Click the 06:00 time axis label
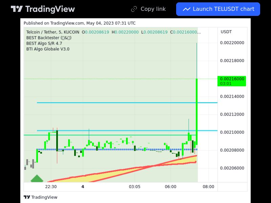 [171, 187]
